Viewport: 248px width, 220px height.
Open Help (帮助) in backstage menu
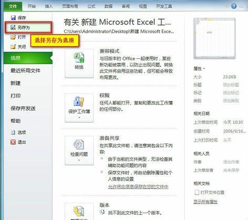click(x=16, y=121)
